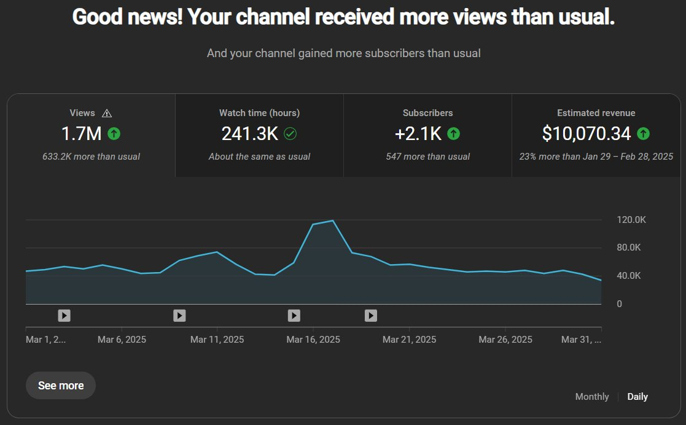The image size is (686, 425).
Task: Click the chart peak near Mar 17
Action: click(332, 220)
